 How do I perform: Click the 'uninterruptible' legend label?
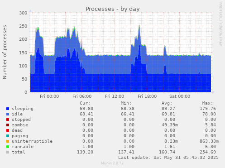point(32,141)
